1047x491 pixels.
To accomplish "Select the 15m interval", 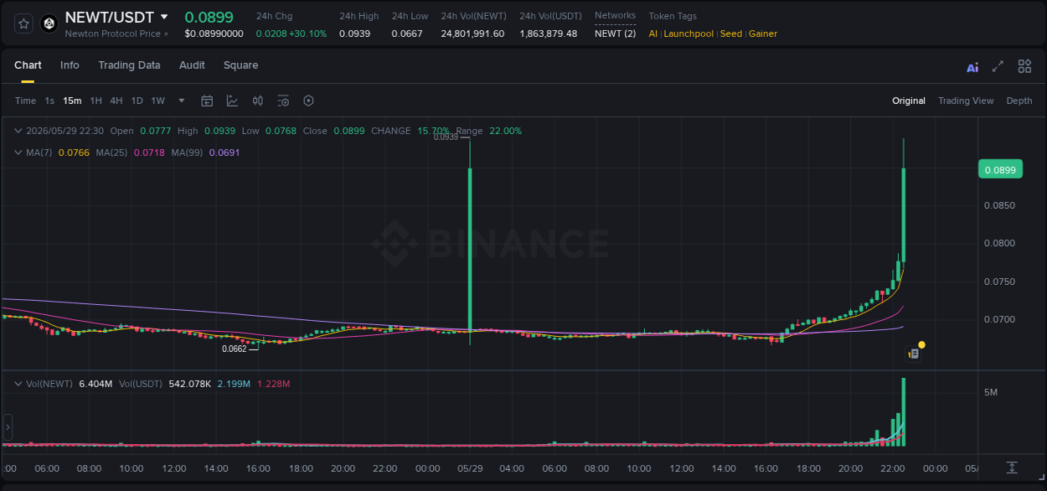I will pos(72,101).
